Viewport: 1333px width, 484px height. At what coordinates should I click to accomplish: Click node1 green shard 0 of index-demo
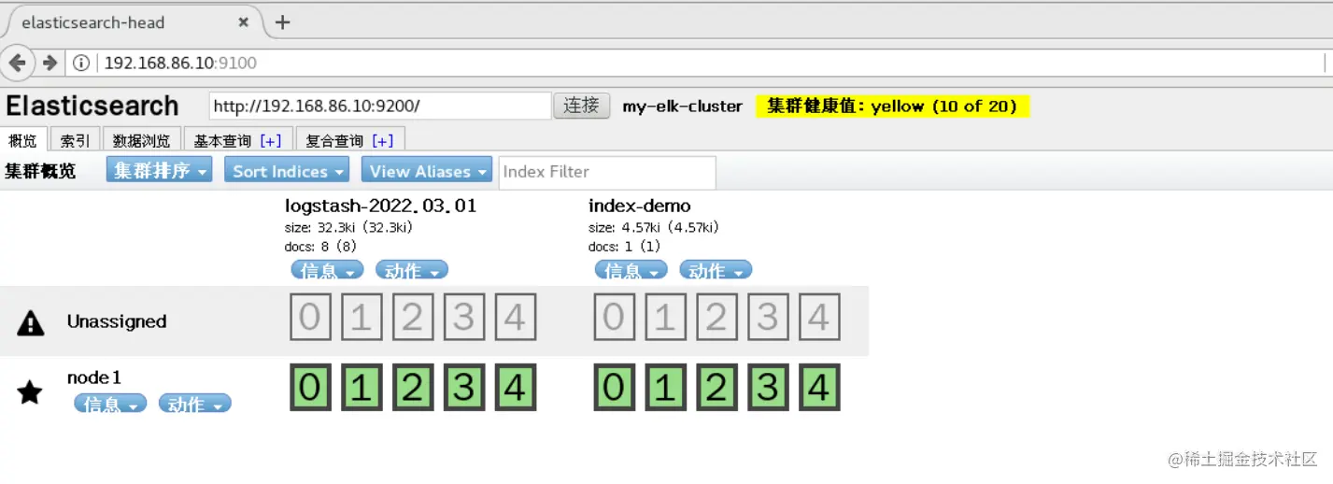point(614,387)
